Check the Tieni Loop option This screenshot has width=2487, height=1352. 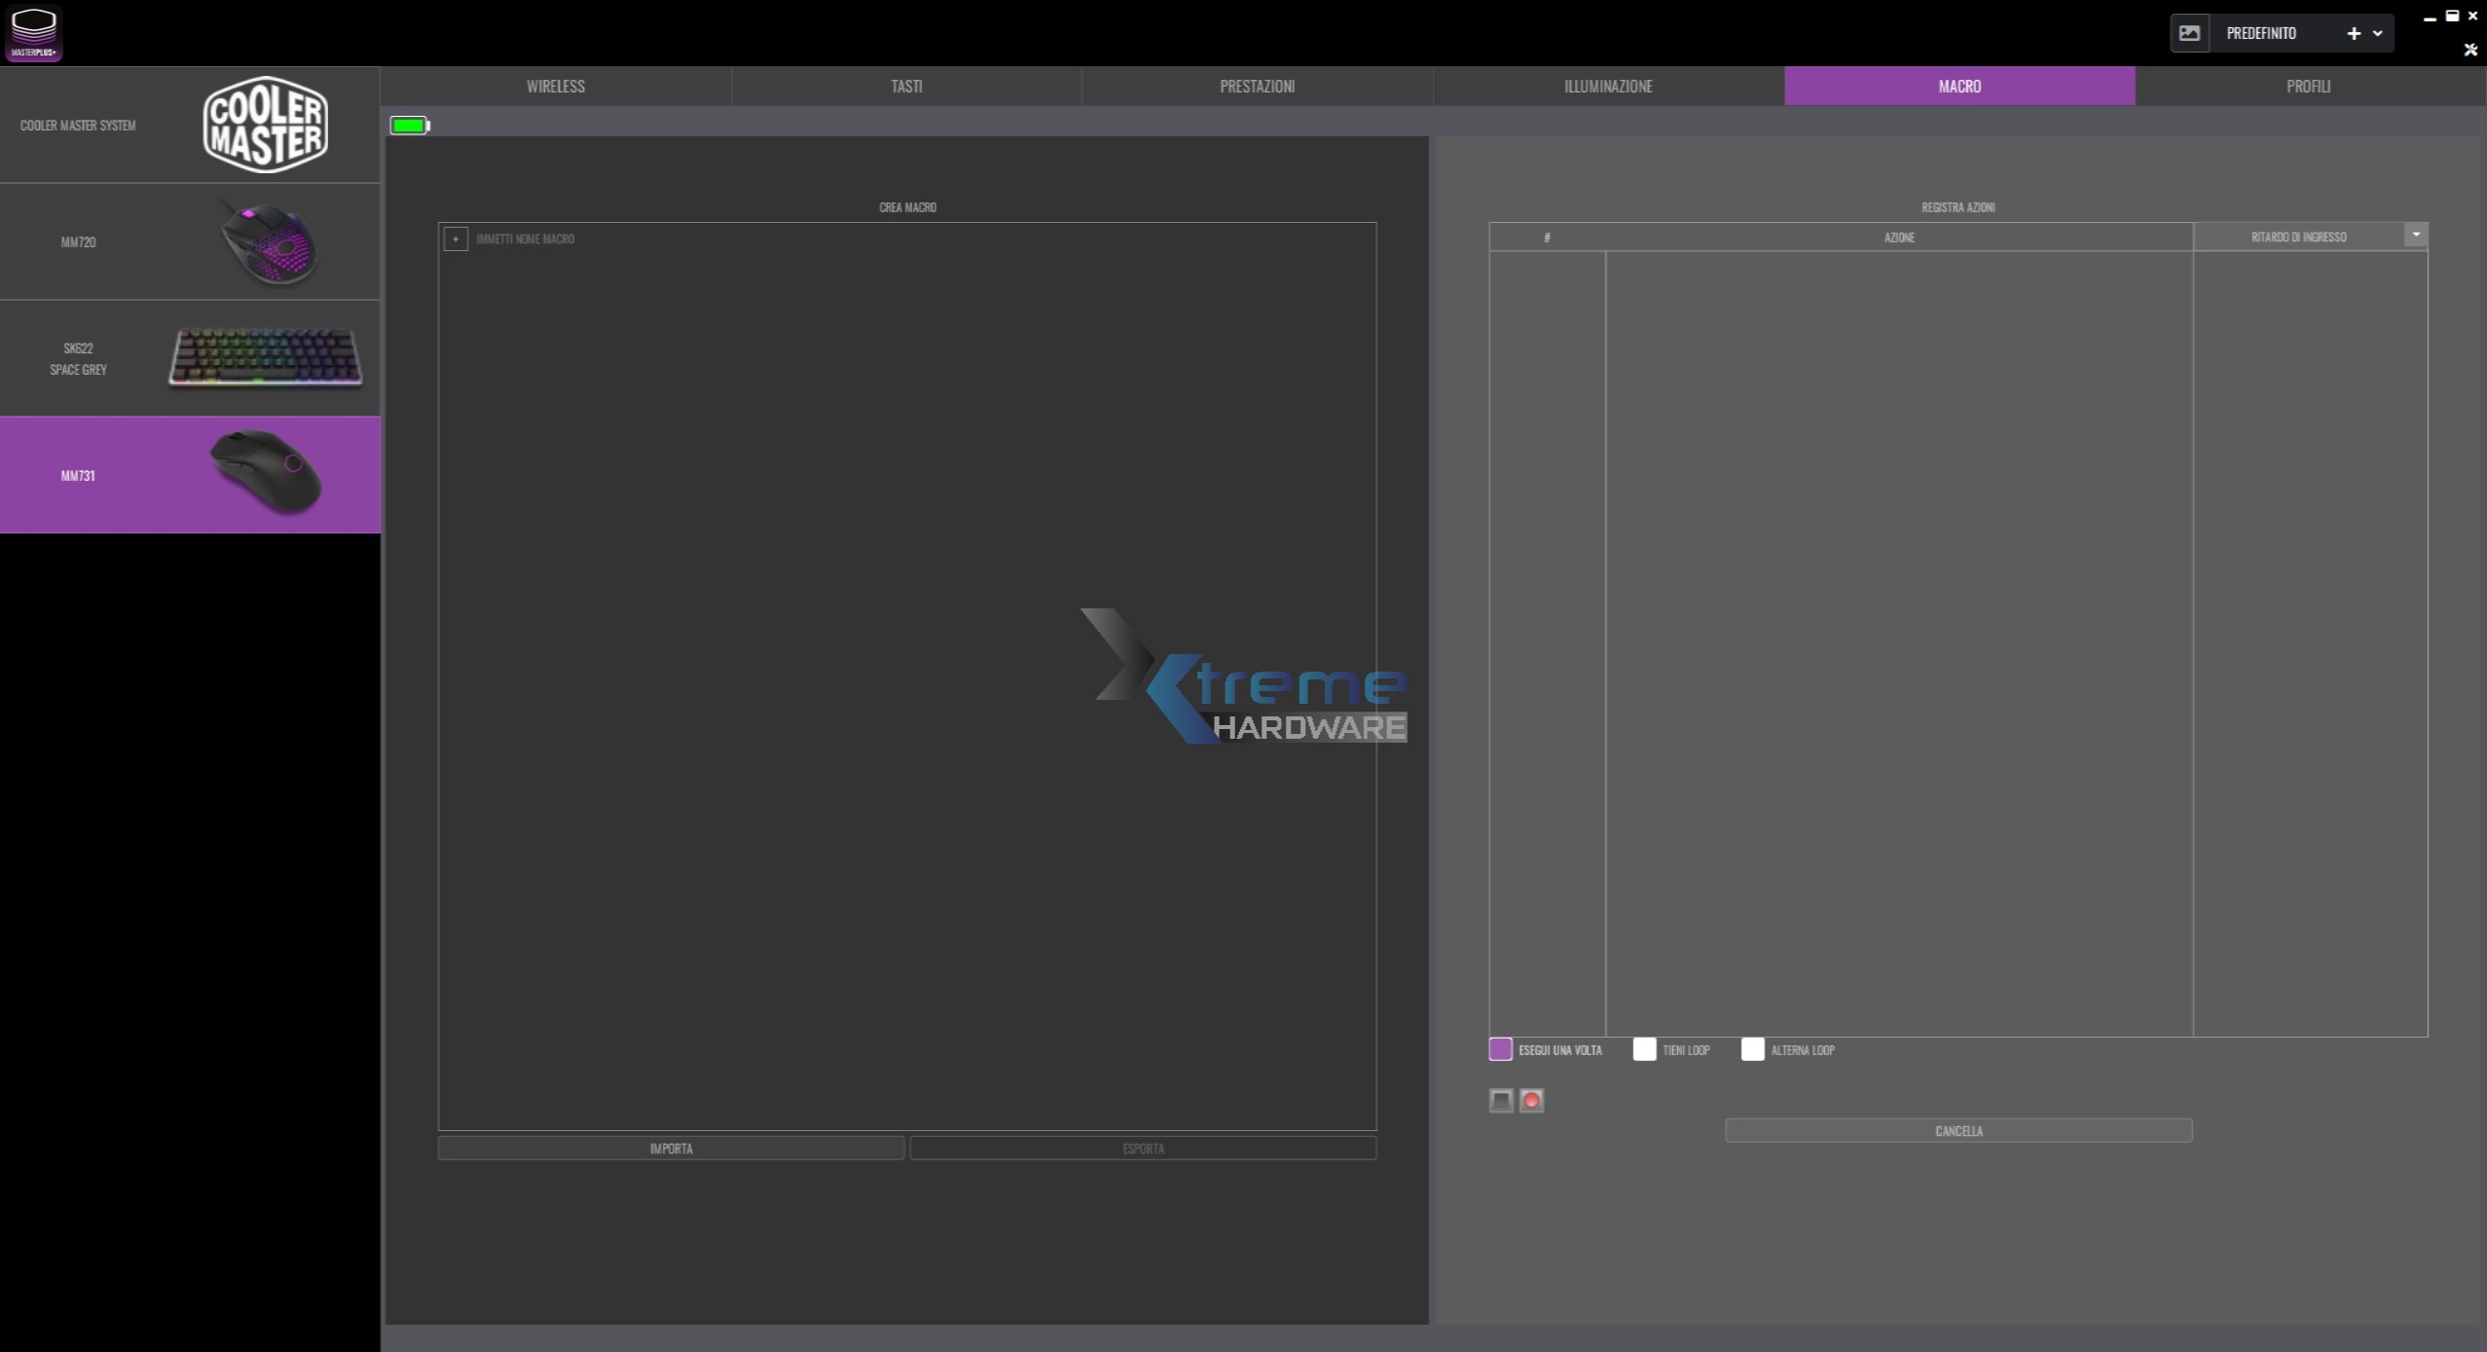click(1644, 1049)
